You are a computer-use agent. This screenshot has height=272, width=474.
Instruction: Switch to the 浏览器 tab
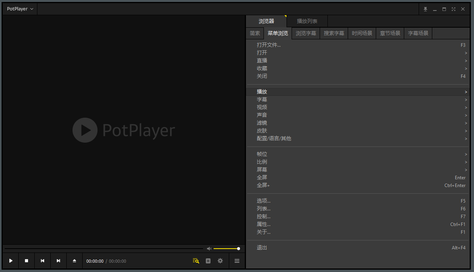coord(266,21)
